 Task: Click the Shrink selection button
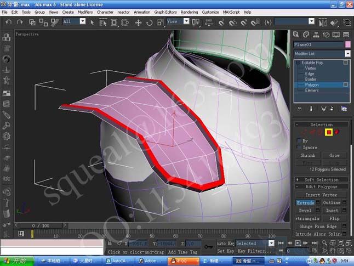point(308,155)
